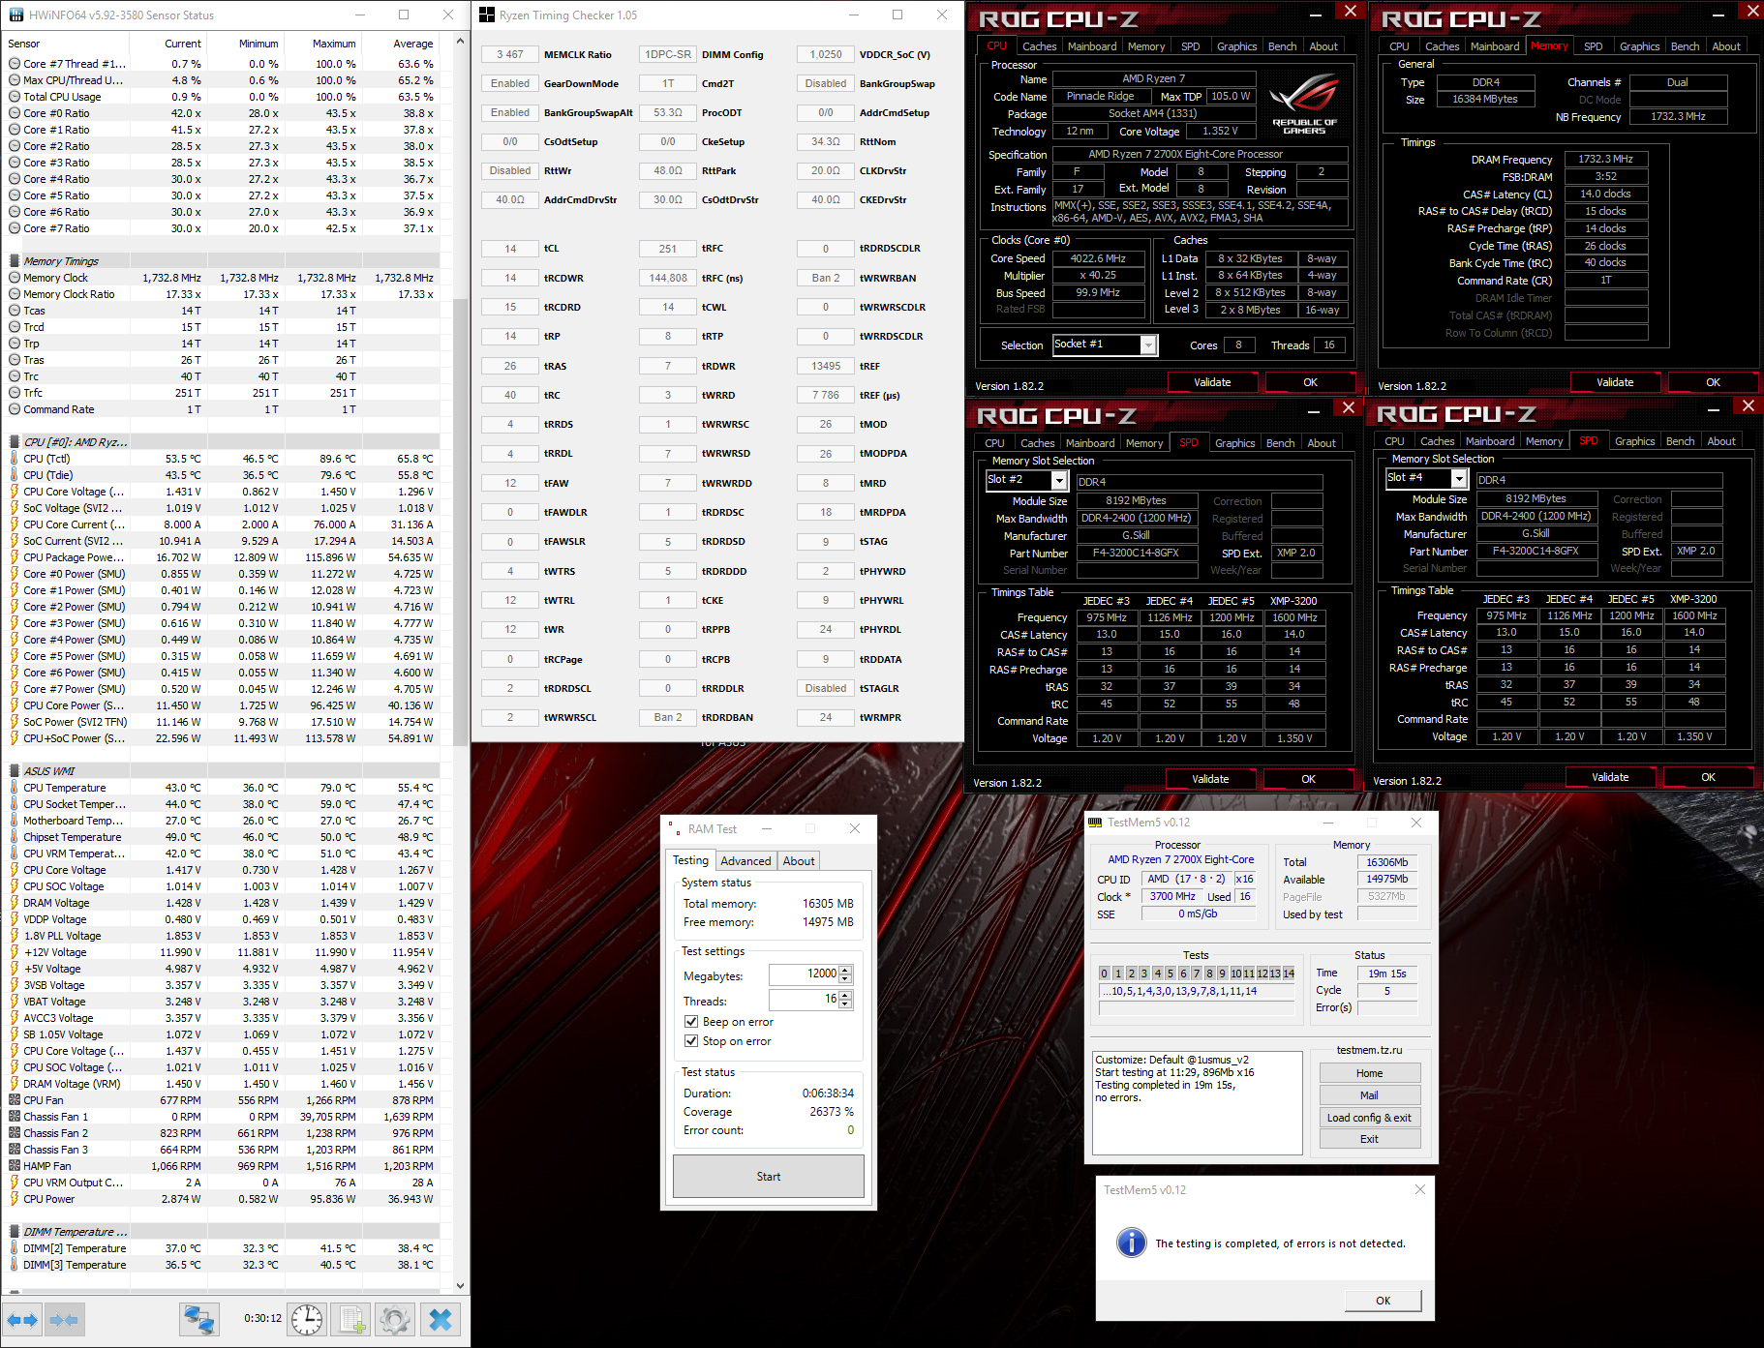
Task: Open HWiNFO sensor settings gear icon
Action: click(x=395, y=1319)
